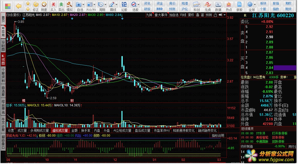This screenshot has width=298, height=164.
Task: Click the lock icon on the chart toolbar
Action: tap(215, 15)
